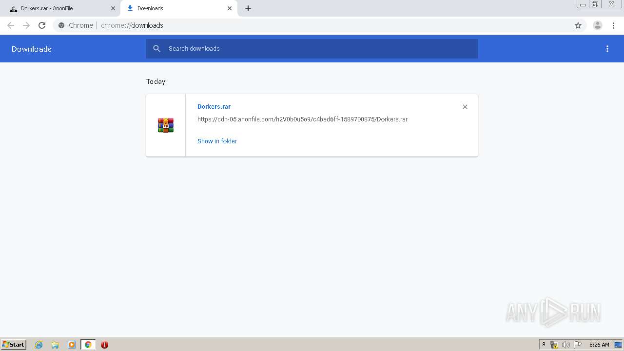The height and width of the screenshot is (351, 624).
Task: Close the Downloads tab
Action: 230,8
